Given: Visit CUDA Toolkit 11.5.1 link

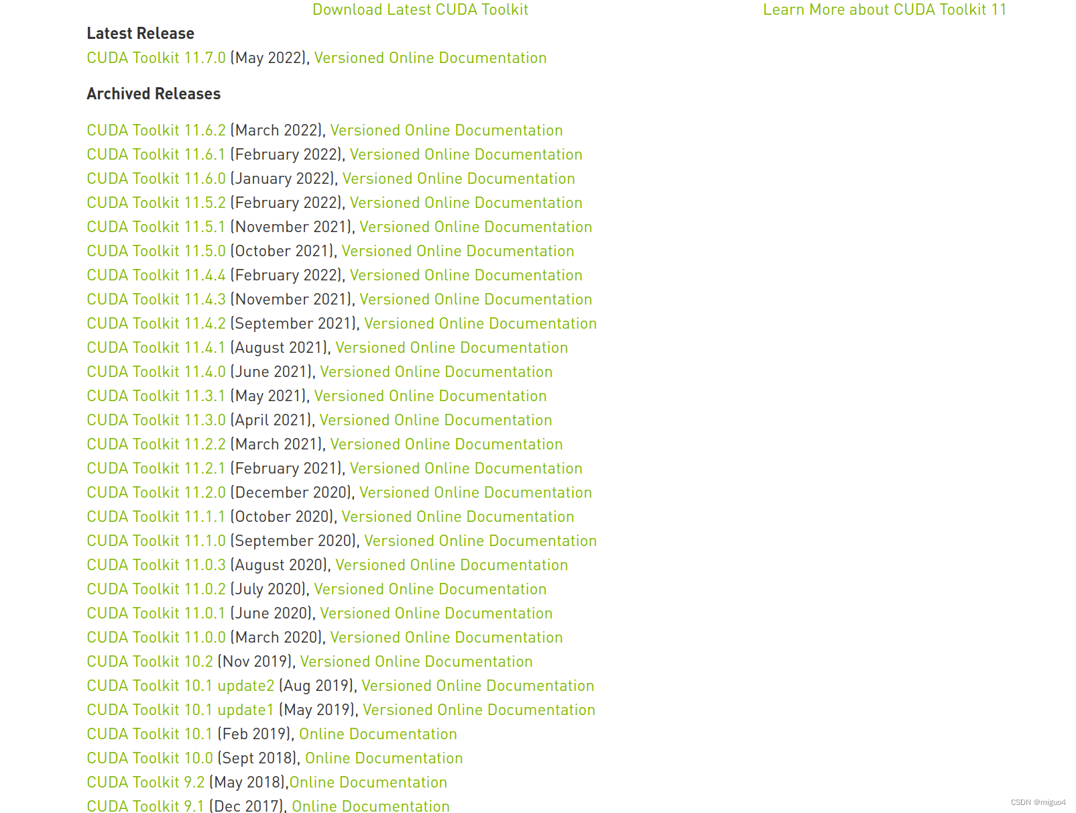Looking at the screenshot, I should [156, 227].
